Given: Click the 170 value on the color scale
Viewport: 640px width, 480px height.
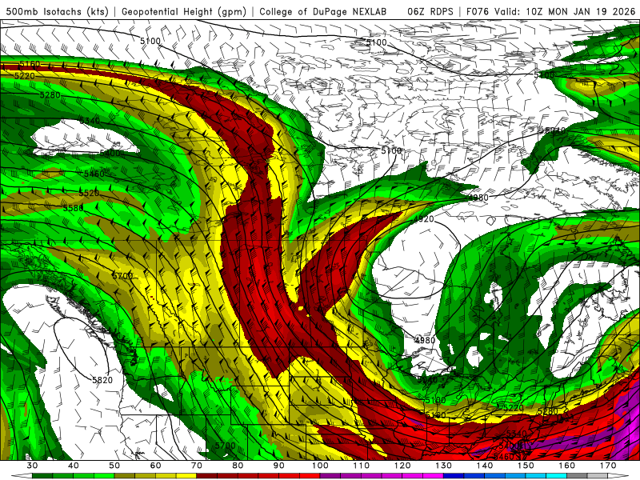Looking at the screenshot, I should 608,466.
